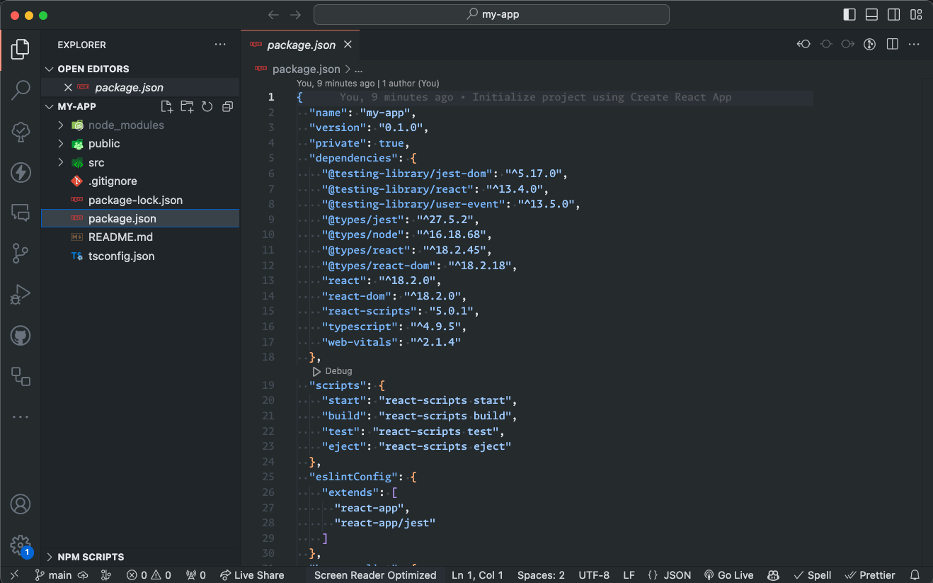Change end of line sequence LF
Image resolution: width=933 pixels, height=583 pixels.
coord(629,575)
